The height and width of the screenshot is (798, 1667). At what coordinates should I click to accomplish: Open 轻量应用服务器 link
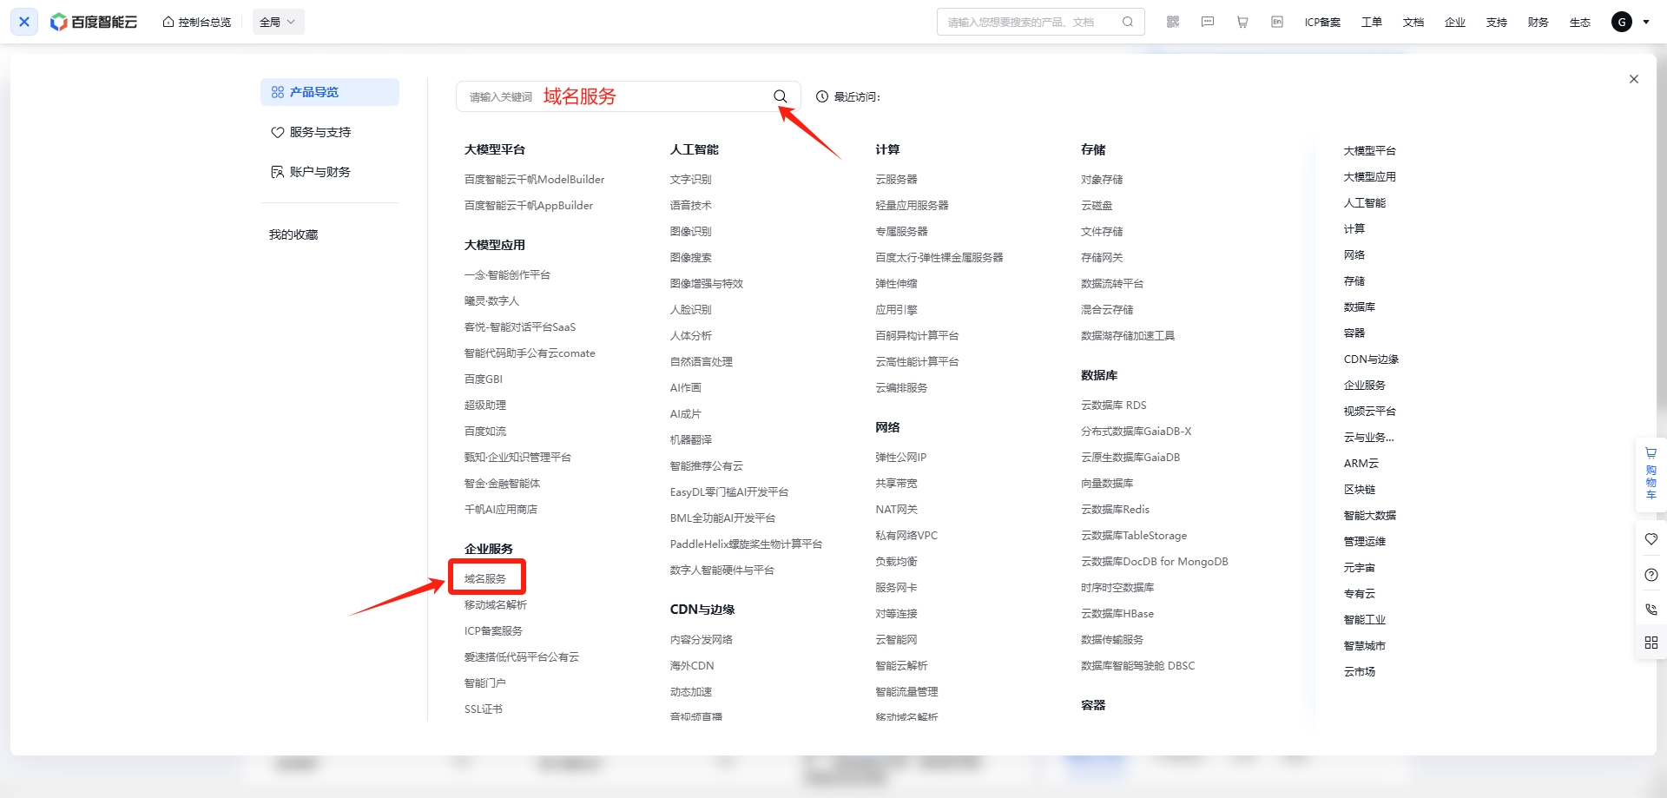click(912, 205)
